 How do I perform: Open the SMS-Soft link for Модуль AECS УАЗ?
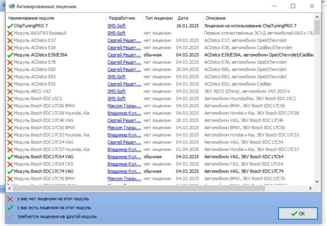click(x=116, y=91)
